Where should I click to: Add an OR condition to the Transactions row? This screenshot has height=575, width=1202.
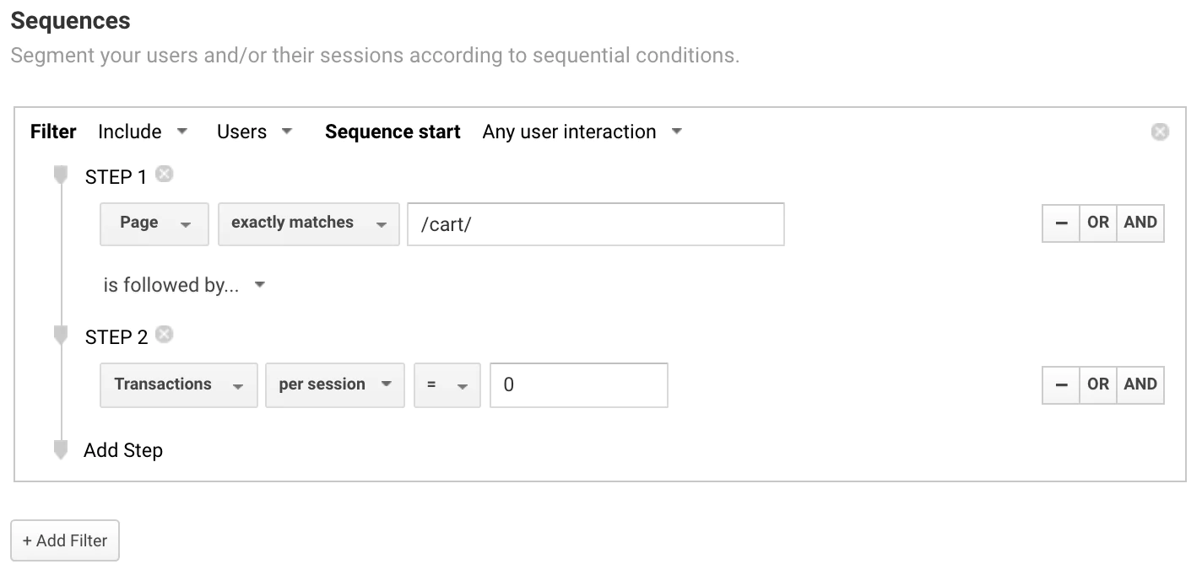point(1098,384)
